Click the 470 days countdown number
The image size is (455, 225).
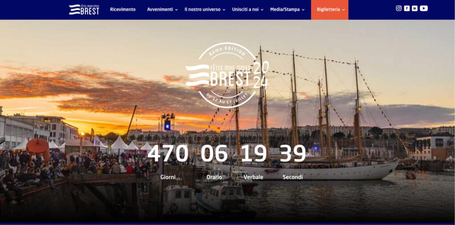tap(168, 153)
